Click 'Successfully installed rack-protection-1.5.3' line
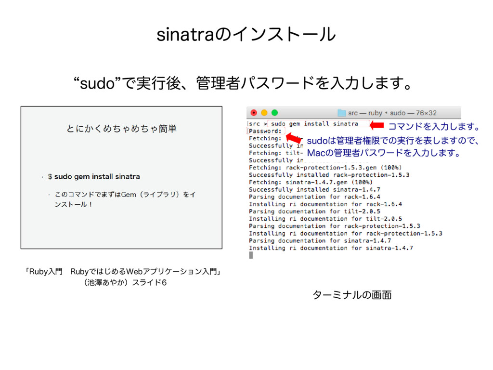 (x=329, y=175)
